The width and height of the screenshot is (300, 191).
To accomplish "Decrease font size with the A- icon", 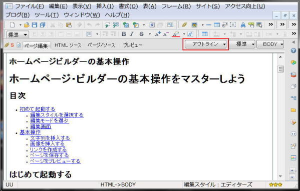I will pos(166,34).
